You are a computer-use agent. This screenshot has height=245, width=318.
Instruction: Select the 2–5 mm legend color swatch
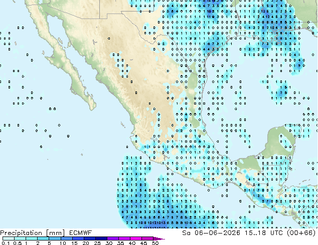coord(43,238)
